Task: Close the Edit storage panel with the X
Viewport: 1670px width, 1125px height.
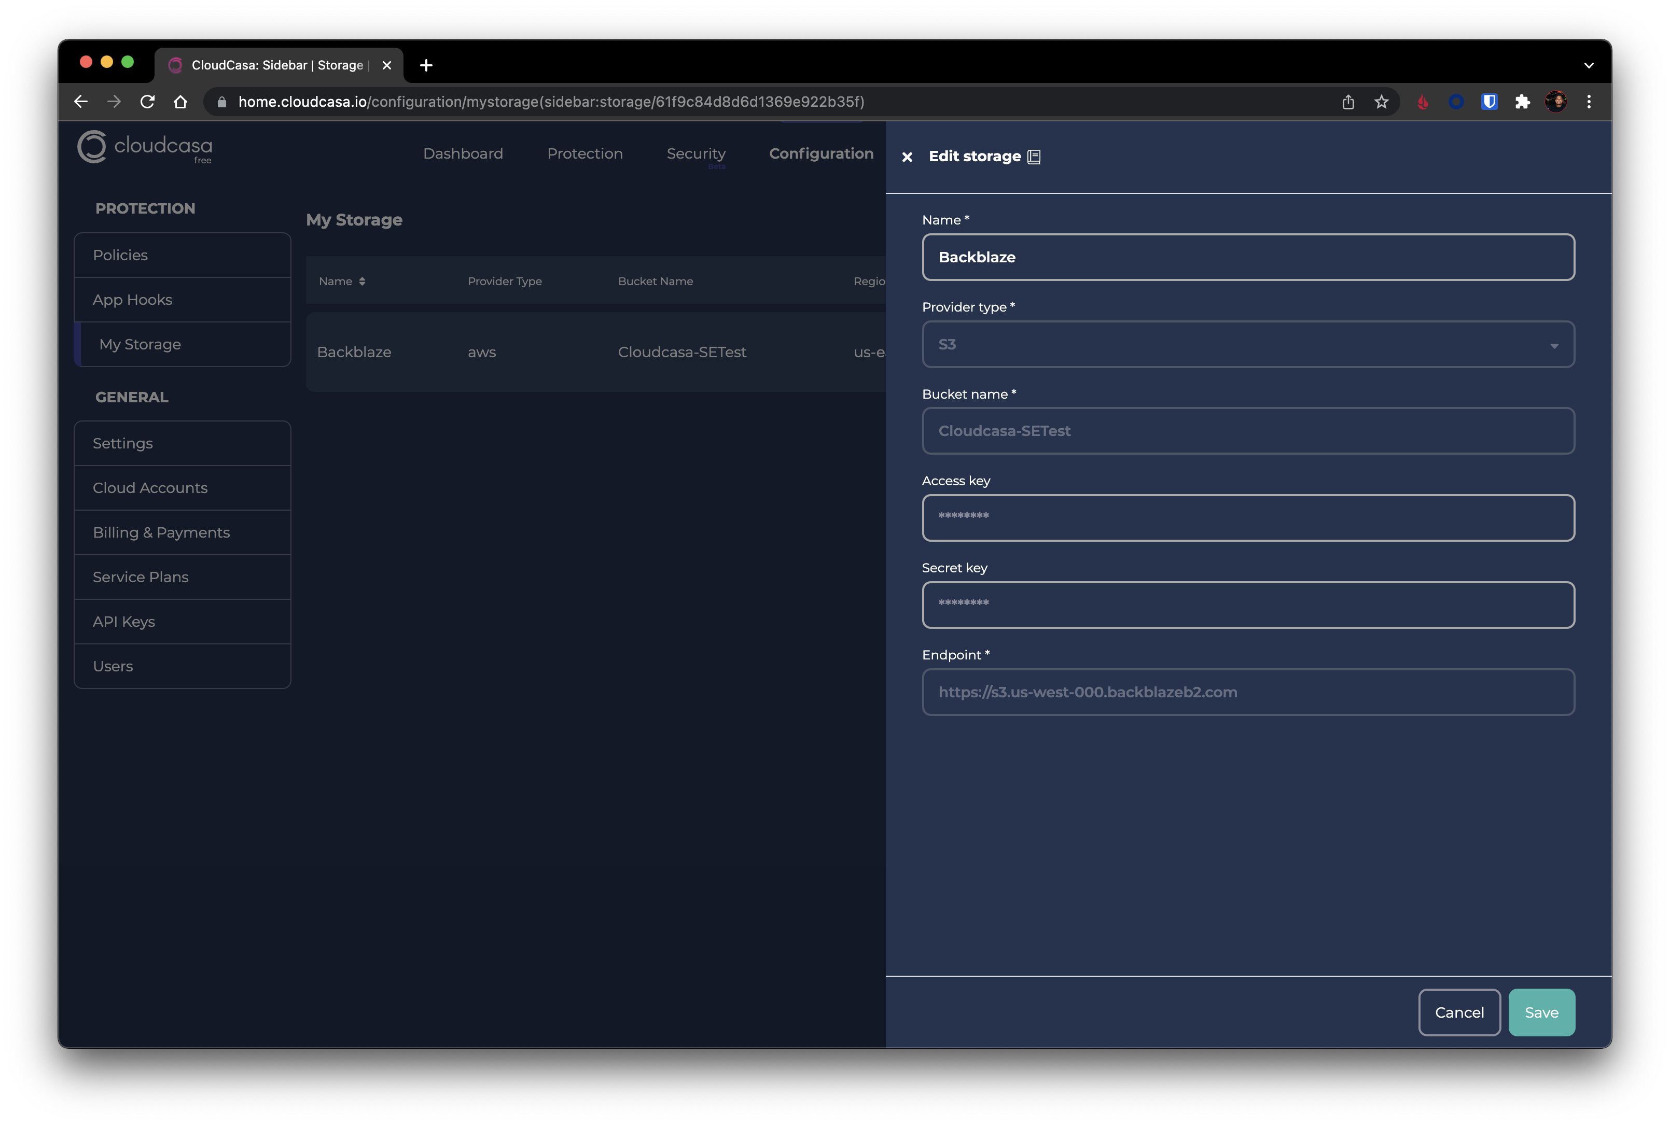Action: pos(907,157)
